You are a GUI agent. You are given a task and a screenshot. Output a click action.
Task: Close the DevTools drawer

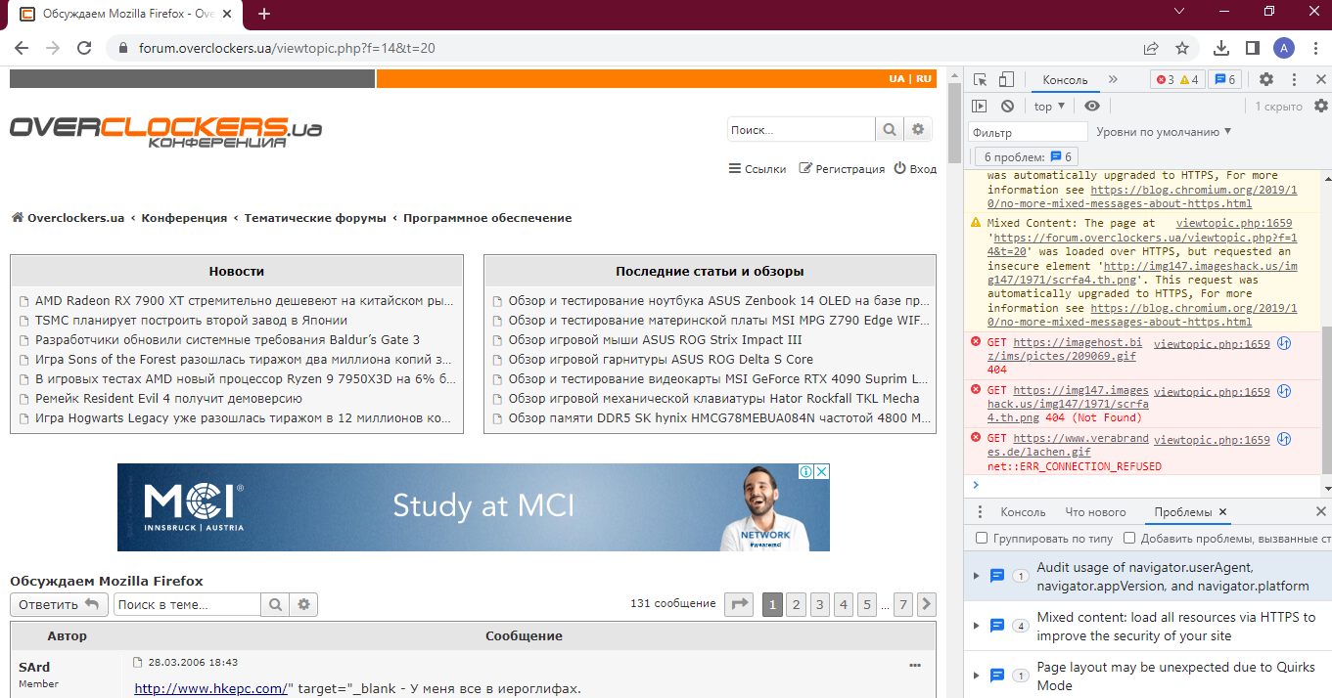[1321, 511]
